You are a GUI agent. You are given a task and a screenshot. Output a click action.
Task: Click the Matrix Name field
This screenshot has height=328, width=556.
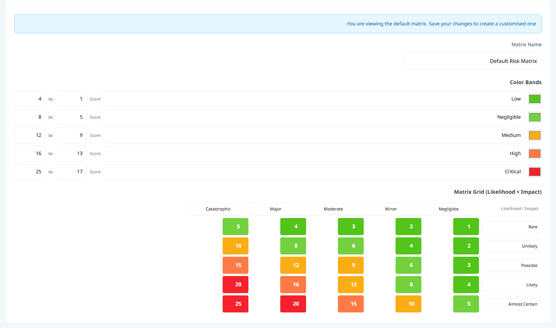point(473,61)
